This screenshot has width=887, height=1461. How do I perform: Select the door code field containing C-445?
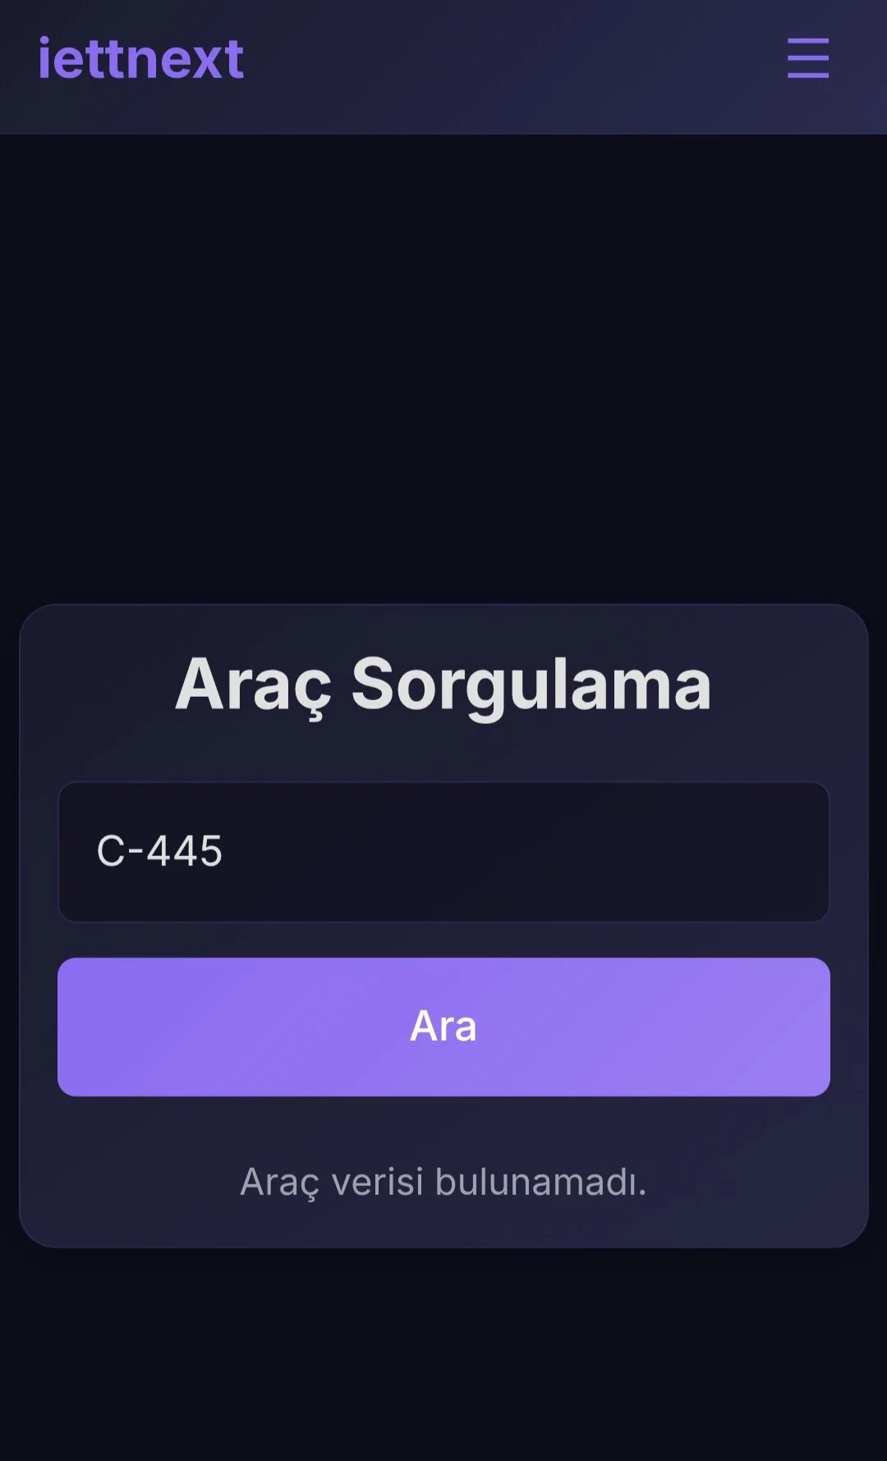(x=443, y=851)
